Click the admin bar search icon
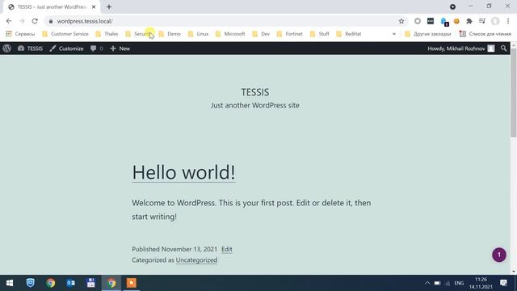This screenshot has height=291, width=517. click(x=503, y=48)
